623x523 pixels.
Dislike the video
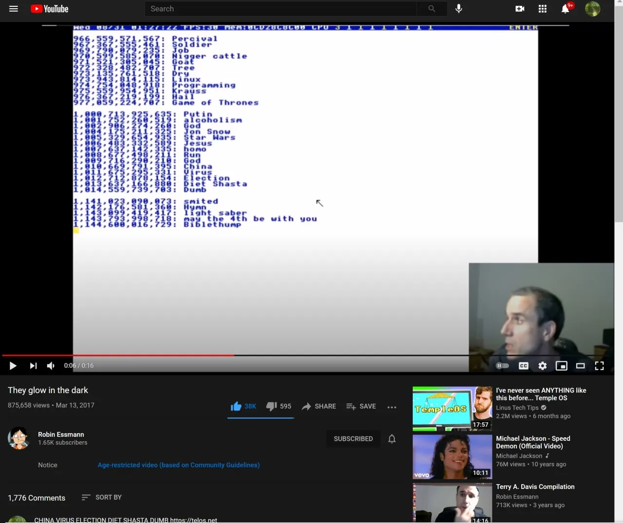point(278,406)
